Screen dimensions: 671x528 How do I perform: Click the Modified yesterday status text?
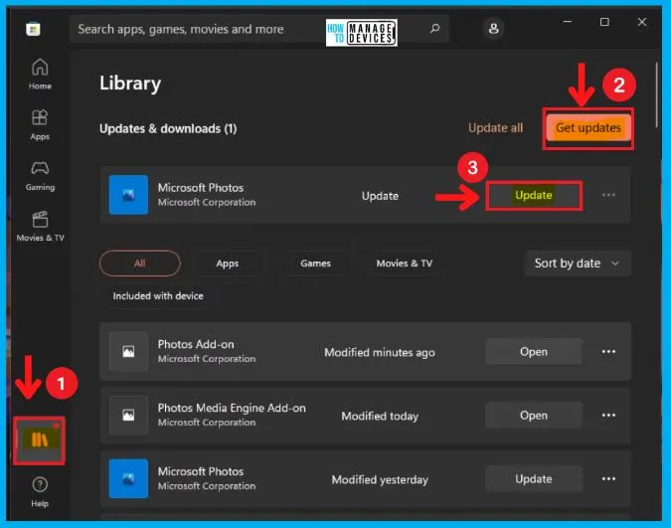[x=380, y=479]
